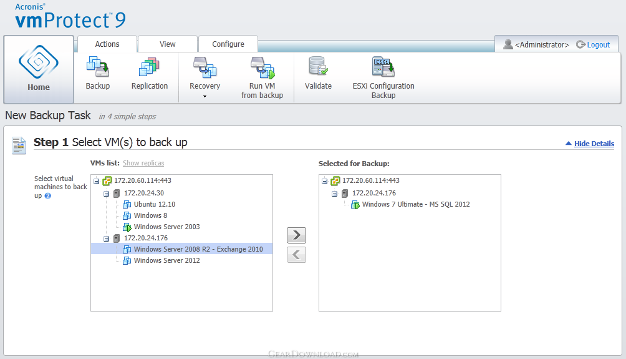626x359 pixels.
Task: Click the vCenter icon in VMs list
Action: click(x=107, y=181)
